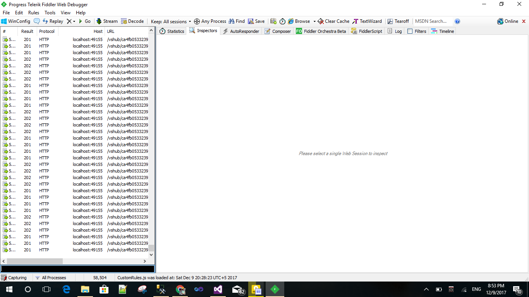Click the CustomRules.js loaded status message

[x=177, y=278]
